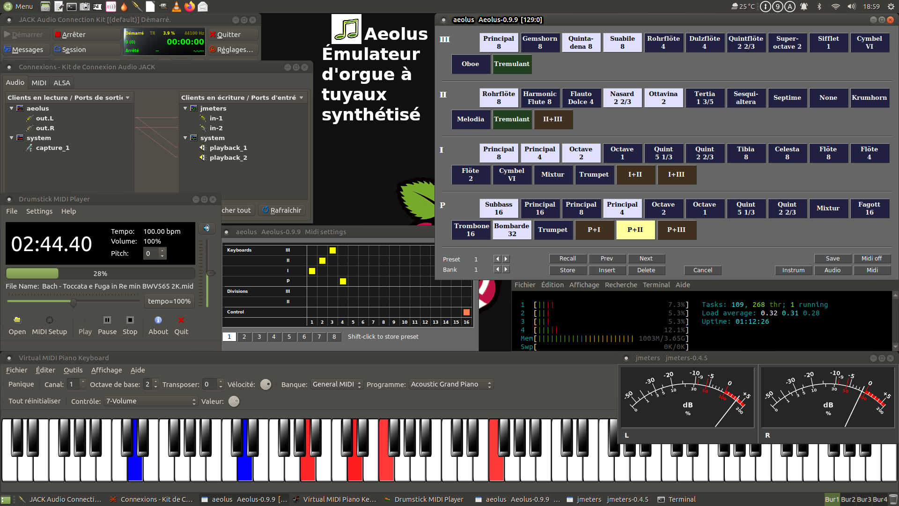Click Quitter in JACK control window

click(x=233, y=35)
